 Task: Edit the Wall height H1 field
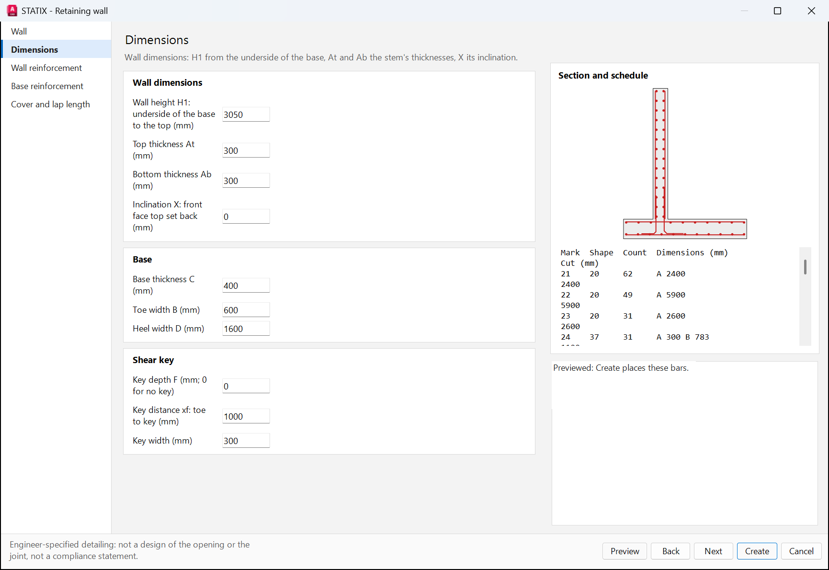pyautogui.click(x=246, y=114)
